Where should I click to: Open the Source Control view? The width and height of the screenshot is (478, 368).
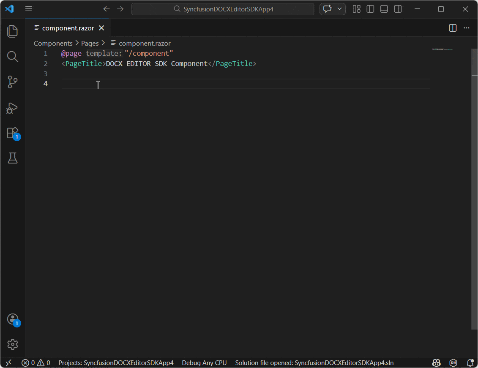(x=12, y=82)
